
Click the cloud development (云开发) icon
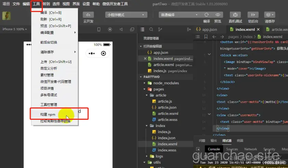tap(88, 15)
